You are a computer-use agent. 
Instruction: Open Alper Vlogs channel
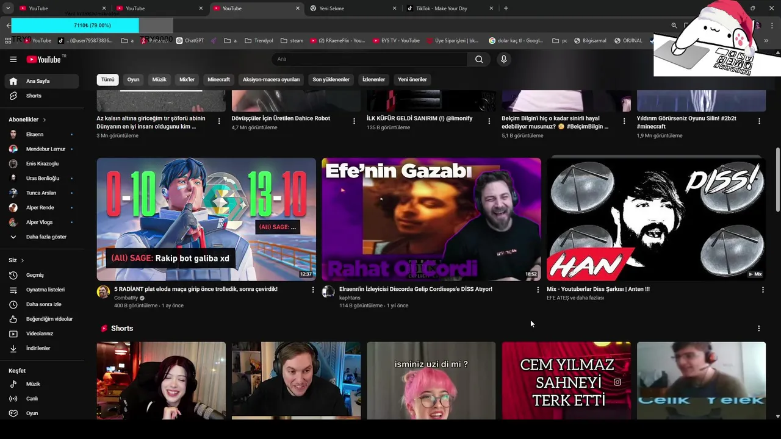(41, 222)
